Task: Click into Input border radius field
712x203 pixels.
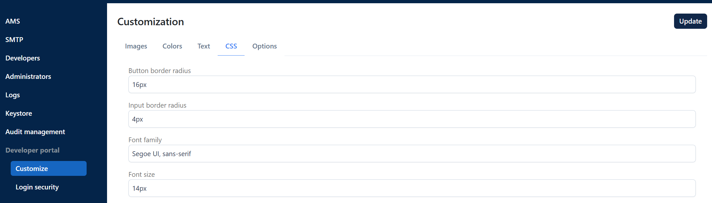Action: 412,119
